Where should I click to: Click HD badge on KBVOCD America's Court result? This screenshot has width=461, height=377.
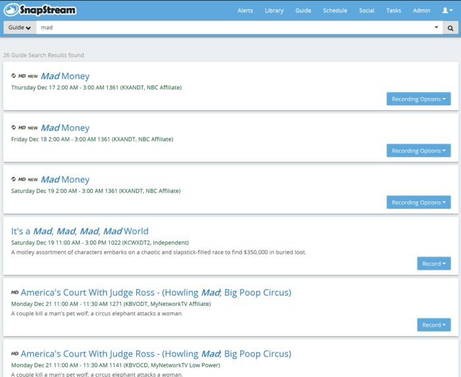click(x=14, y=354)
